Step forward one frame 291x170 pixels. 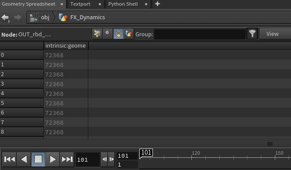[x=111, y=159]
